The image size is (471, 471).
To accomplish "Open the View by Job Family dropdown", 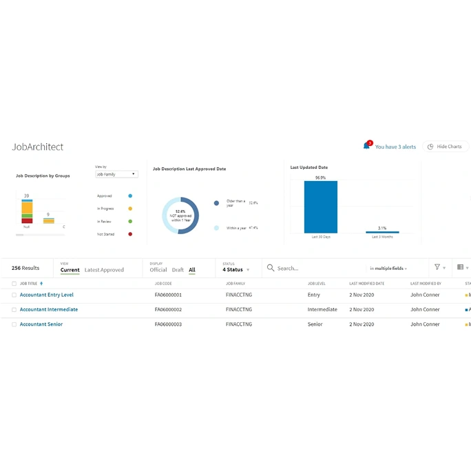I will 116,174.
